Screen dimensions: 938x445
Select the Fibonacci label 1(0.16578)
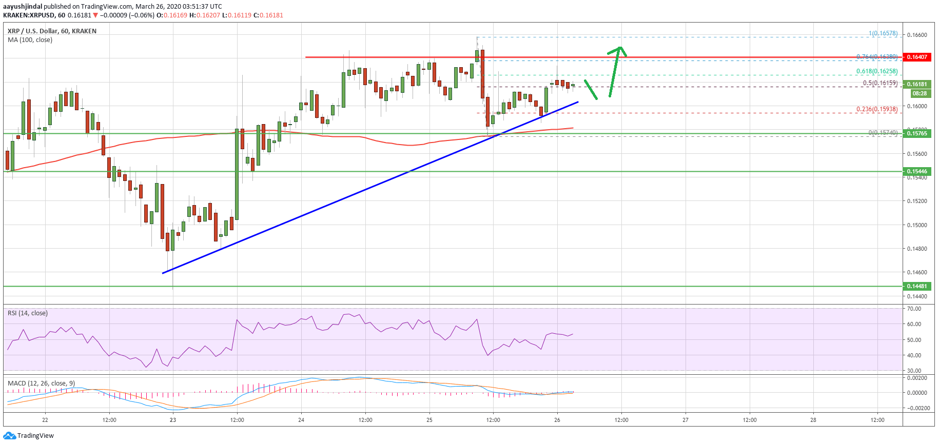883,33
